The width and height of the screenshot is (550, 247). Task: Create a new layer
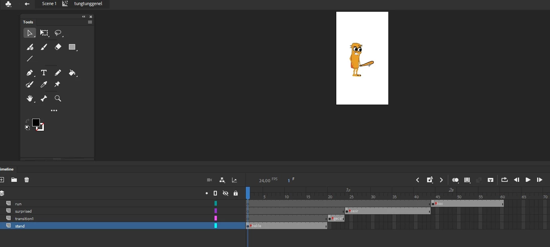[2, 180]
